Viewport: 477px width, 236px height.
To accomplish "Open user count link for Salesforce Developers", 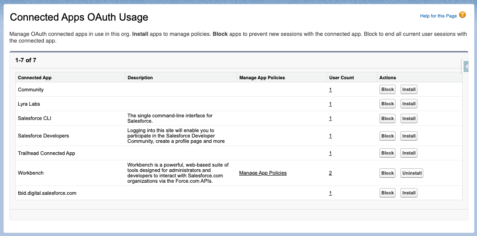I will click(x=330, y=136).
